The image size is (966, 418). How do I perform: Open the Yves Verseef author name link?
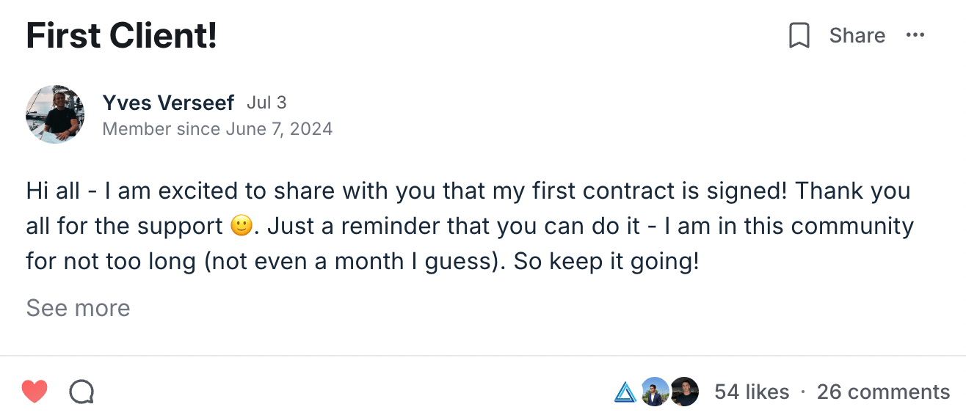tap(168, 103)
